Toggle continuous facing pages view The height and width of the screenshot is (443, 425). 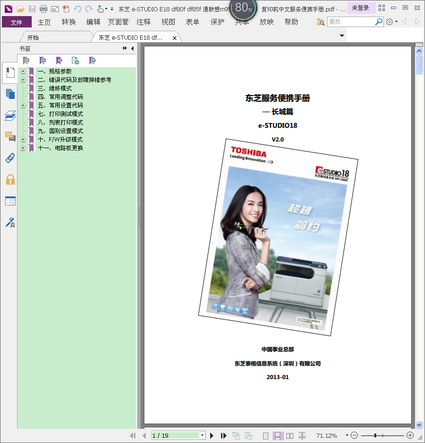click(302, 435)
